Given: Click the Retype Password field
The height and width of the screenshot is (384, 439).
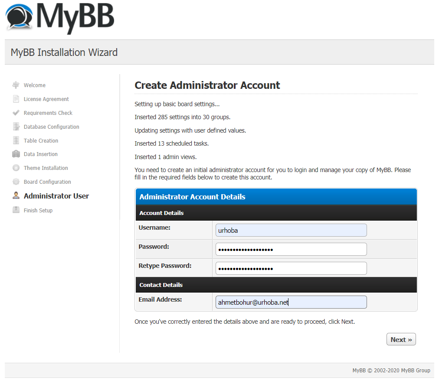Looking at the screenshot, I should 291,268.
